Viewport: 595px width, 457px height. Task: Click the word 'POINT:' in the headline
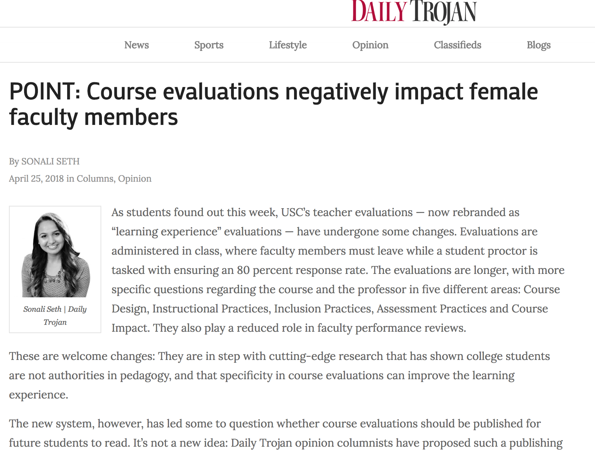click(x=45, y=92)
